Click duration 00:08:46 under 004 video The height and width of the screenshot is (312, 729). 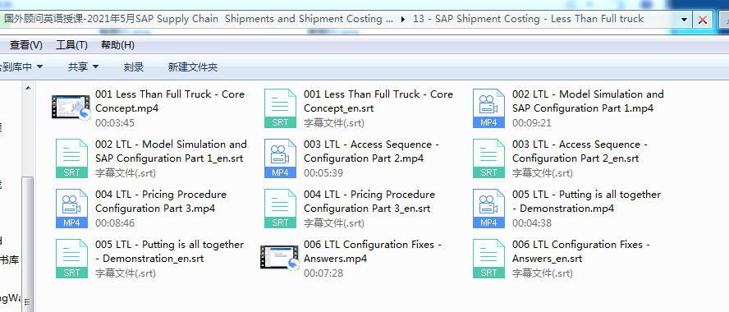coord(115,223)
